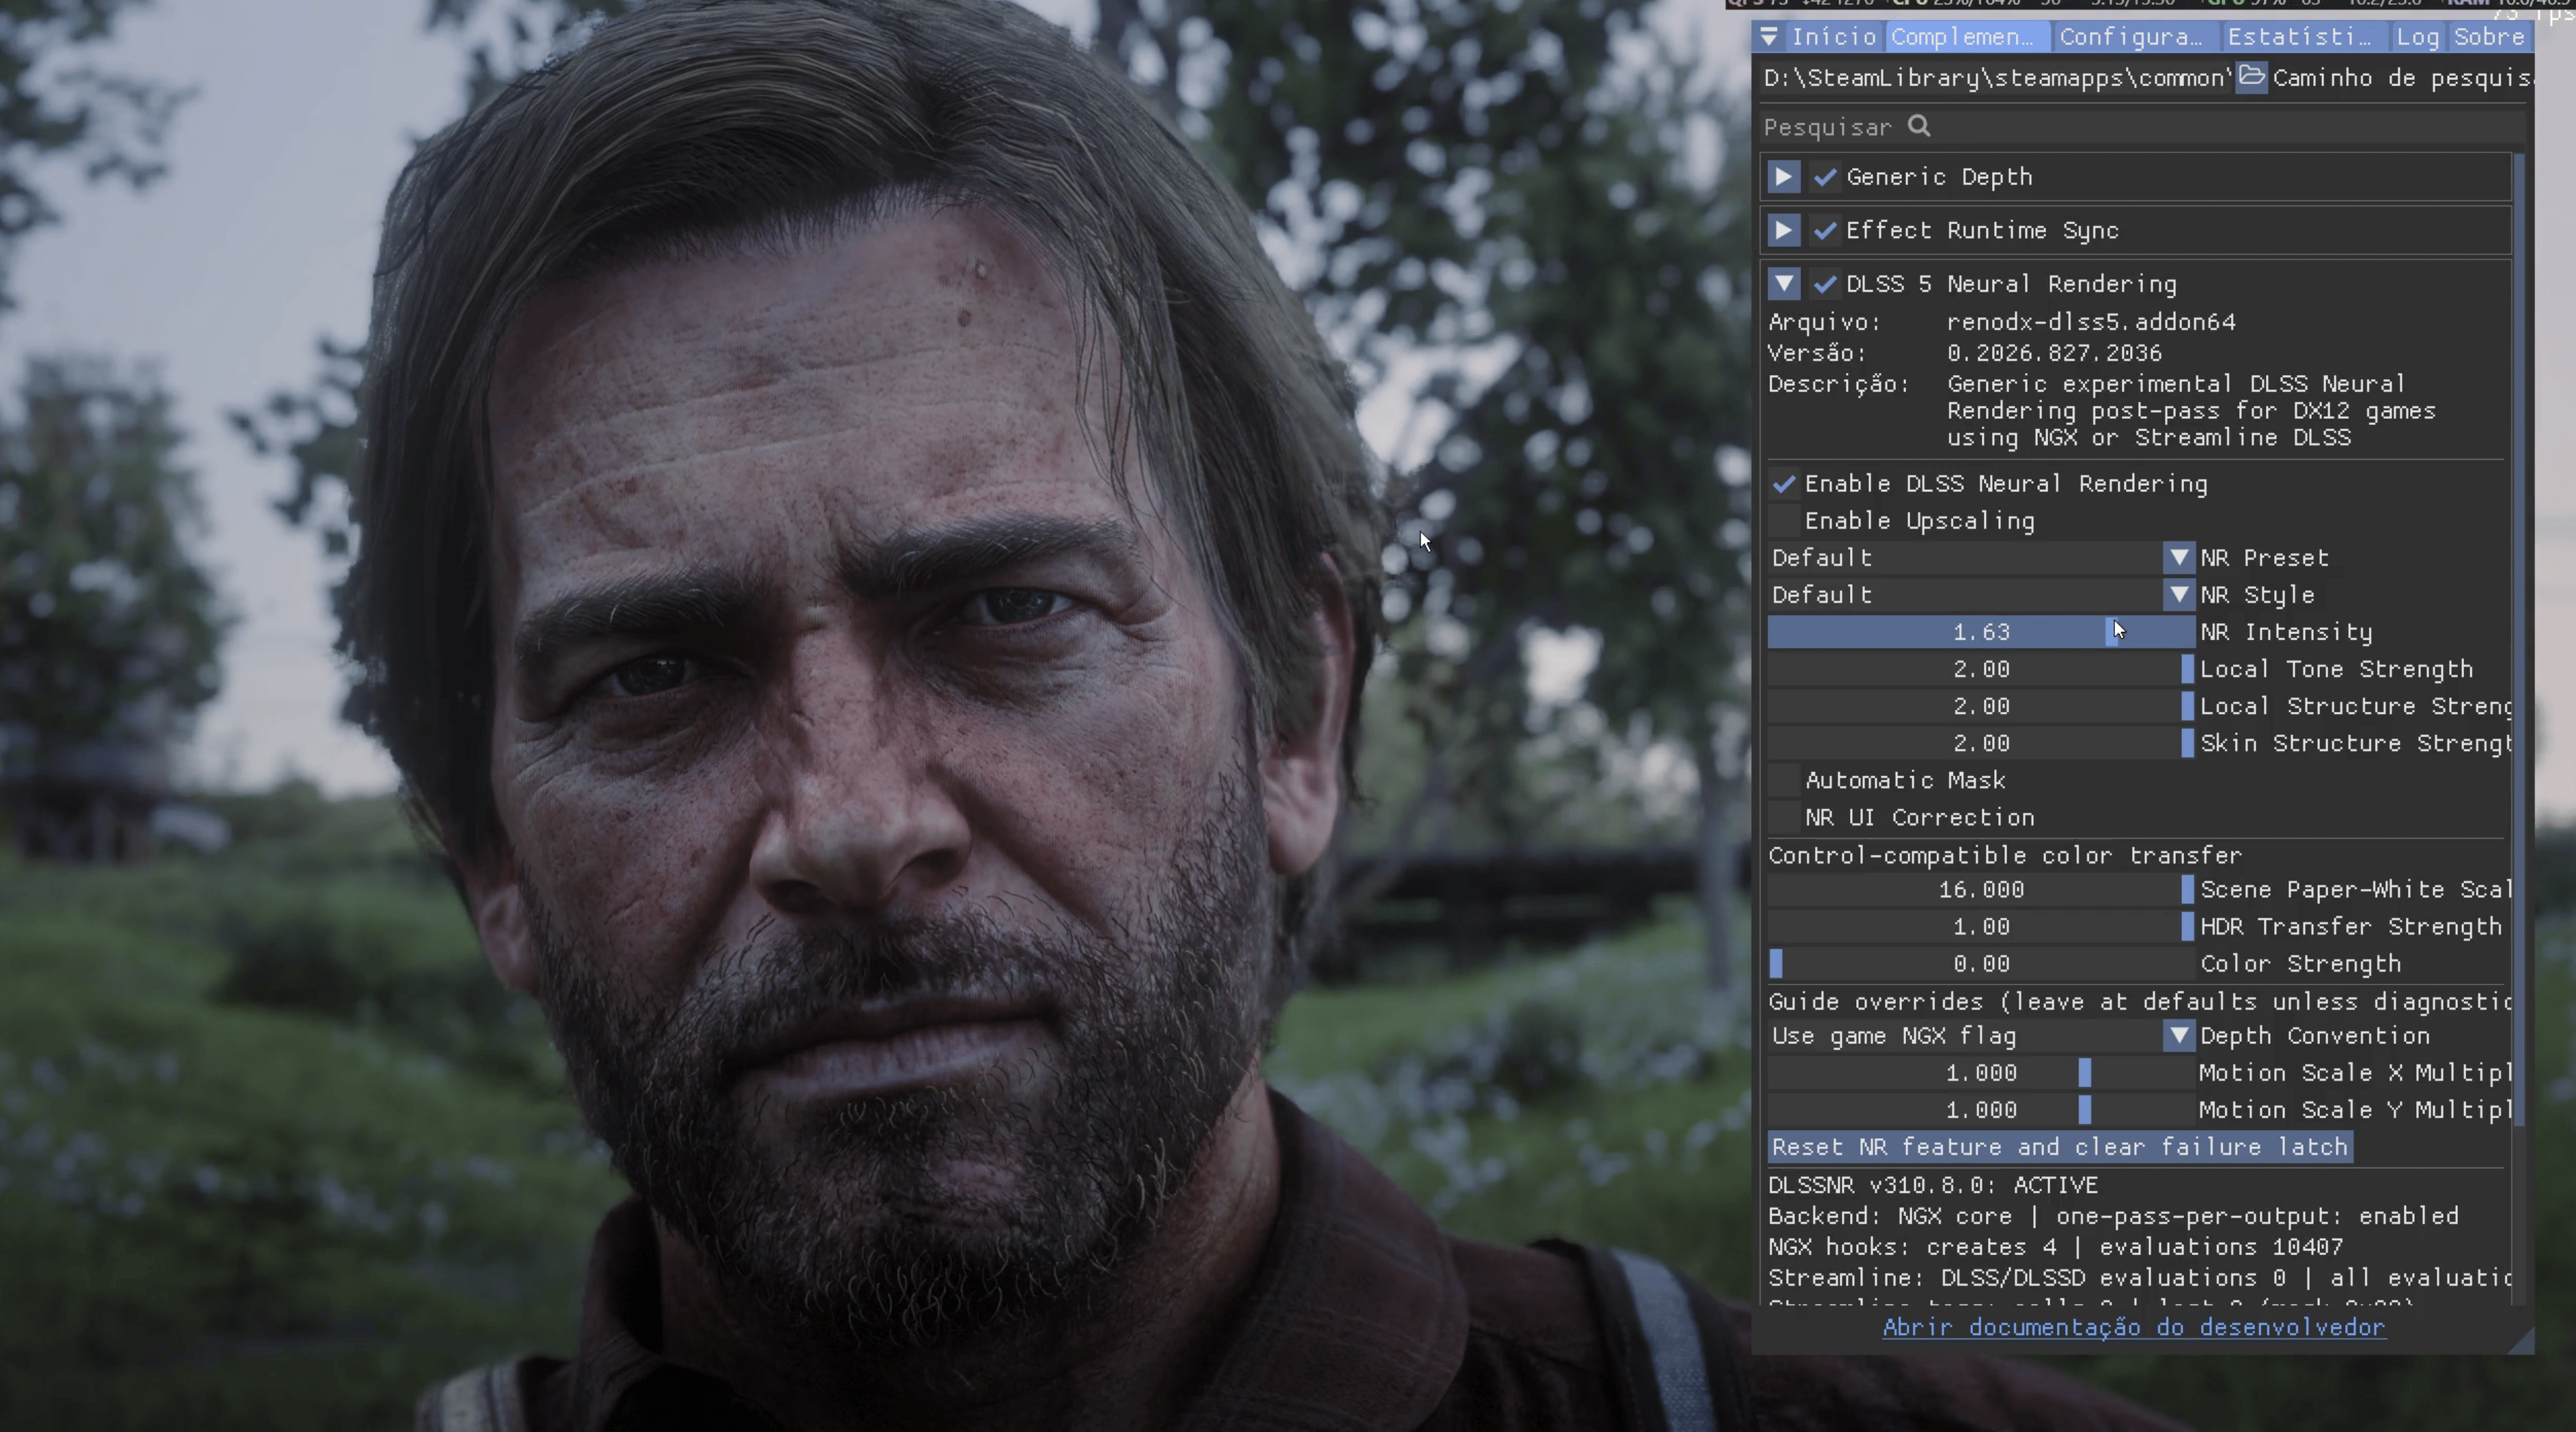Enable Automatic Mask checkbox

tap(1783, 780)
